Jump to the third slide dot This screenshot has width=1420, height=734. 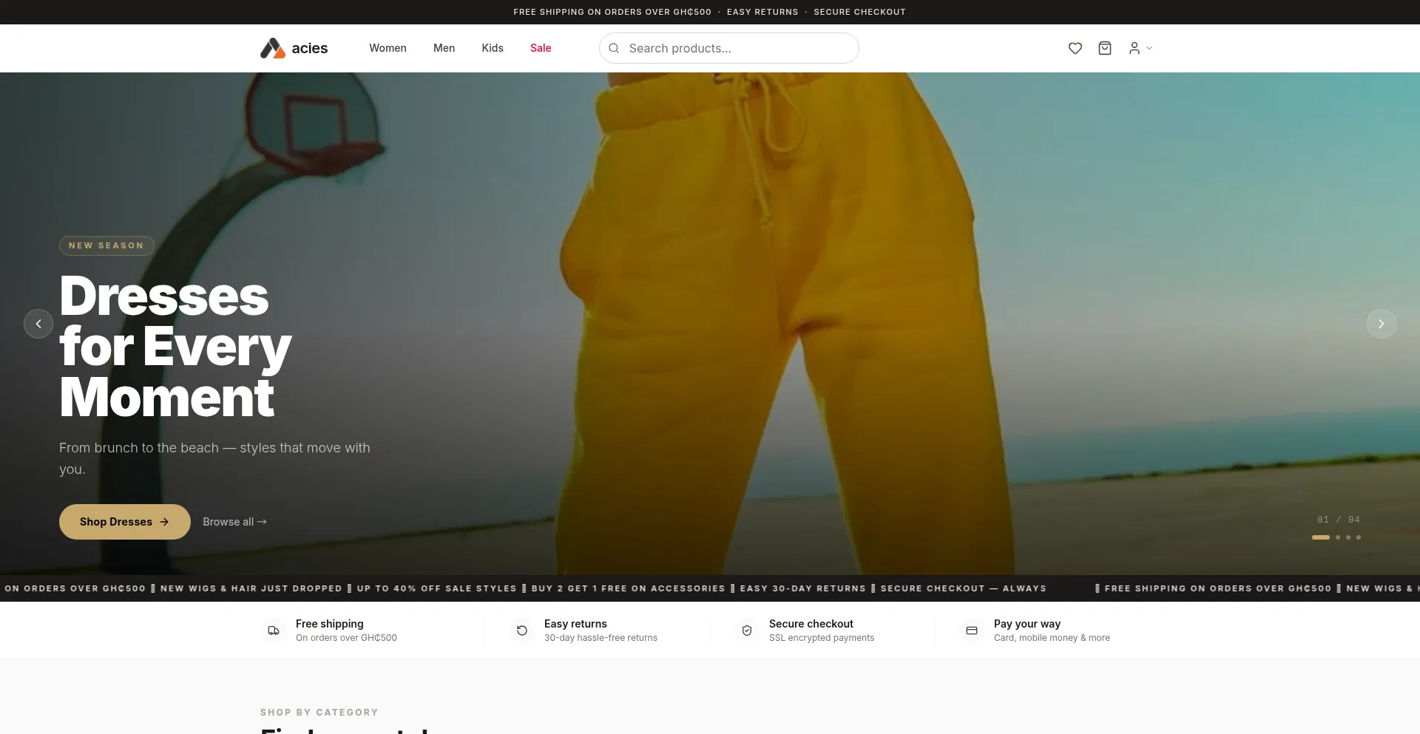pos(1348,537)
